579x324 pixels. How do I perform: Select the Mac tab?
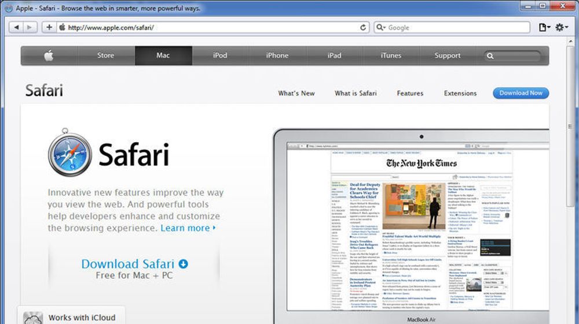click(163, 55)
